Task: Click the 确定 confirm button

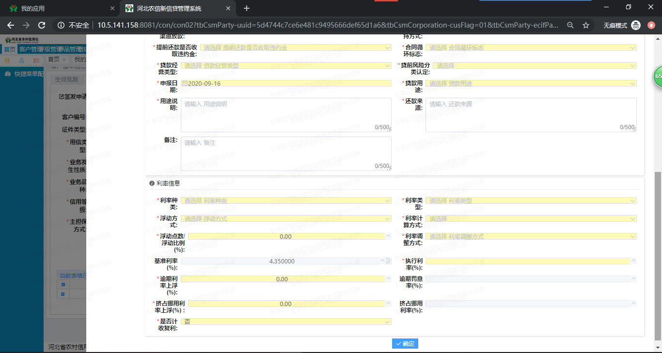Action: [405, 343]
